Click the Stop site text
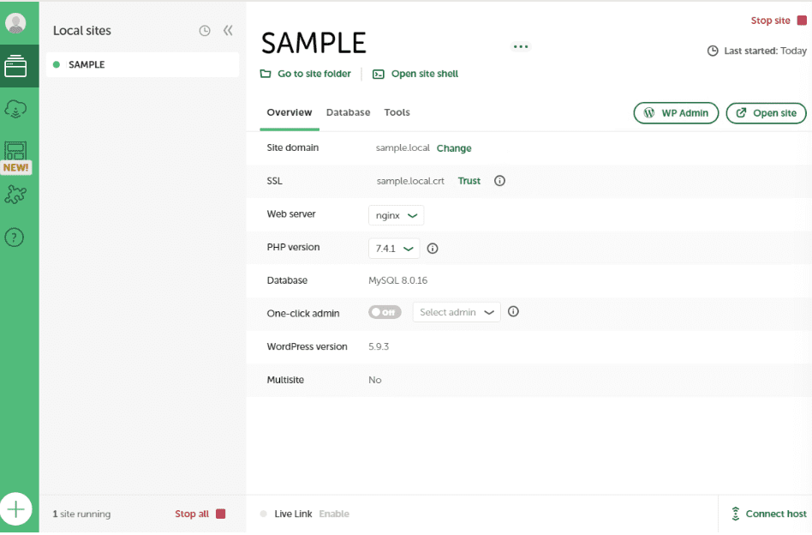This screenshot has width=812, height=535. (771, 21)
